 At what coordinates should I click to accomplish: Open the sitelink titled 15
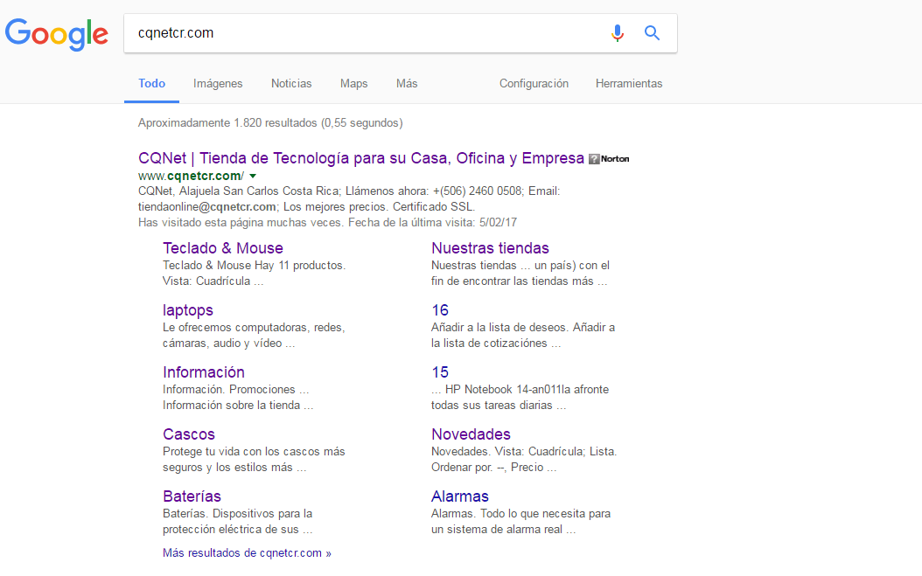440,372
